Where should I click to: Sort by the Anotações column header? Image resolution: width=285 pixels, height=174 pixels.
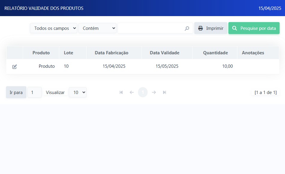coord(253,53)
